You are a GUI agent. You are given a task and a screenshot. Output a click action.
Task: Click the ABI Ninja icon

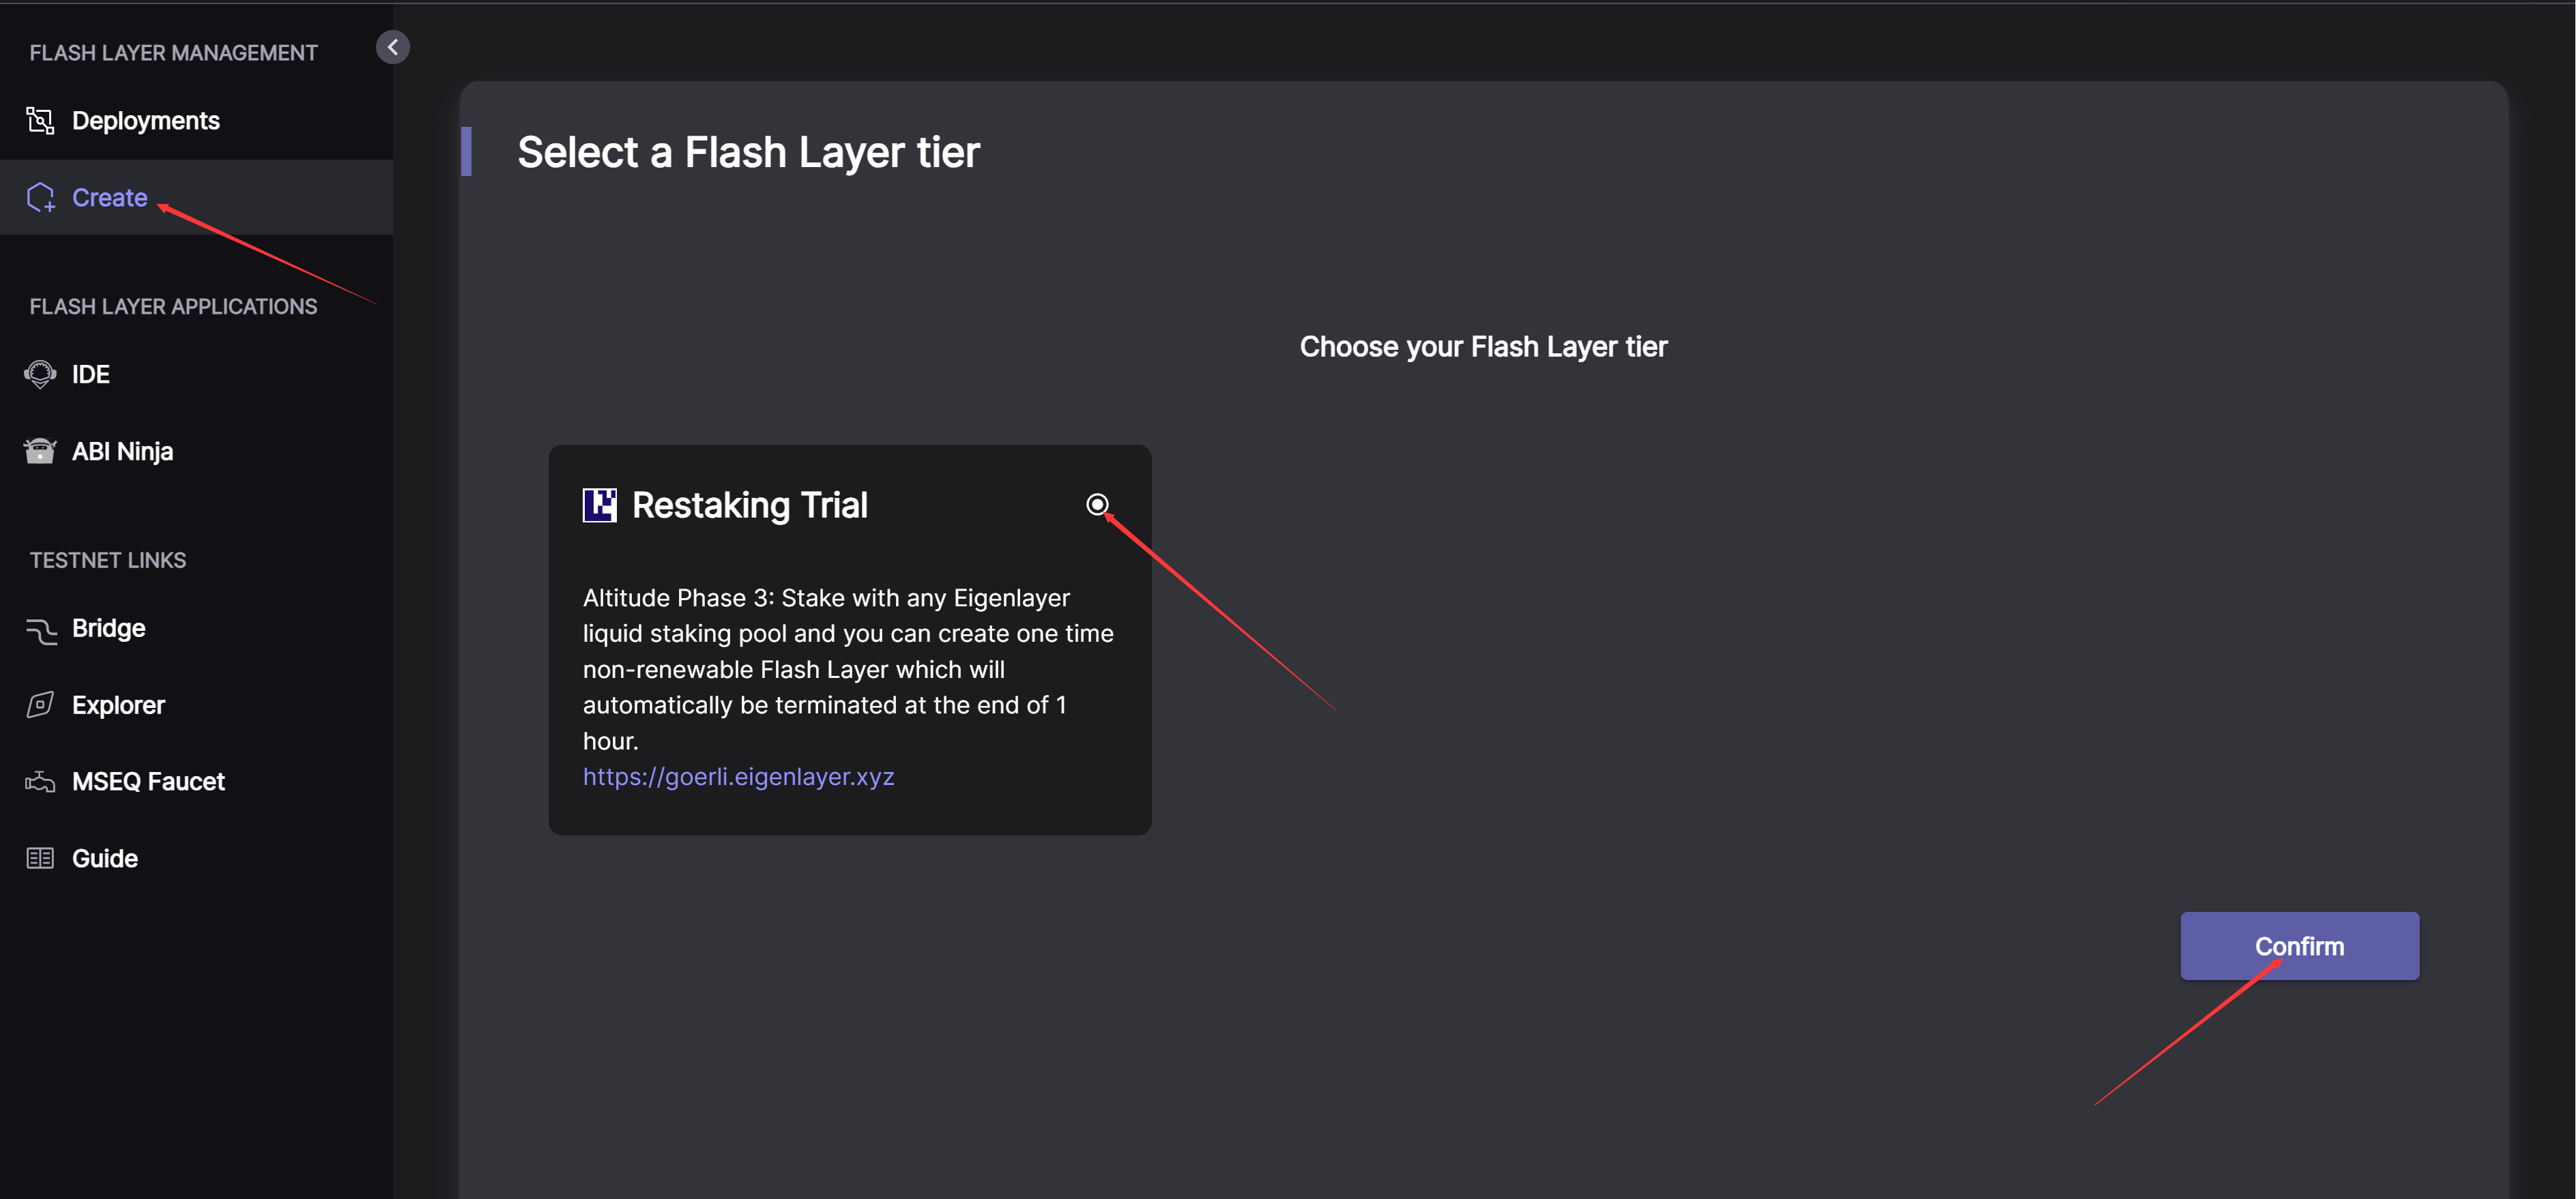40,452
